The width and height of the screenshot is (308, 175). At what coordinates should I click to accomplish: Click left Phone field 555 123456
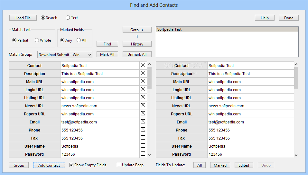click(100, 130)
